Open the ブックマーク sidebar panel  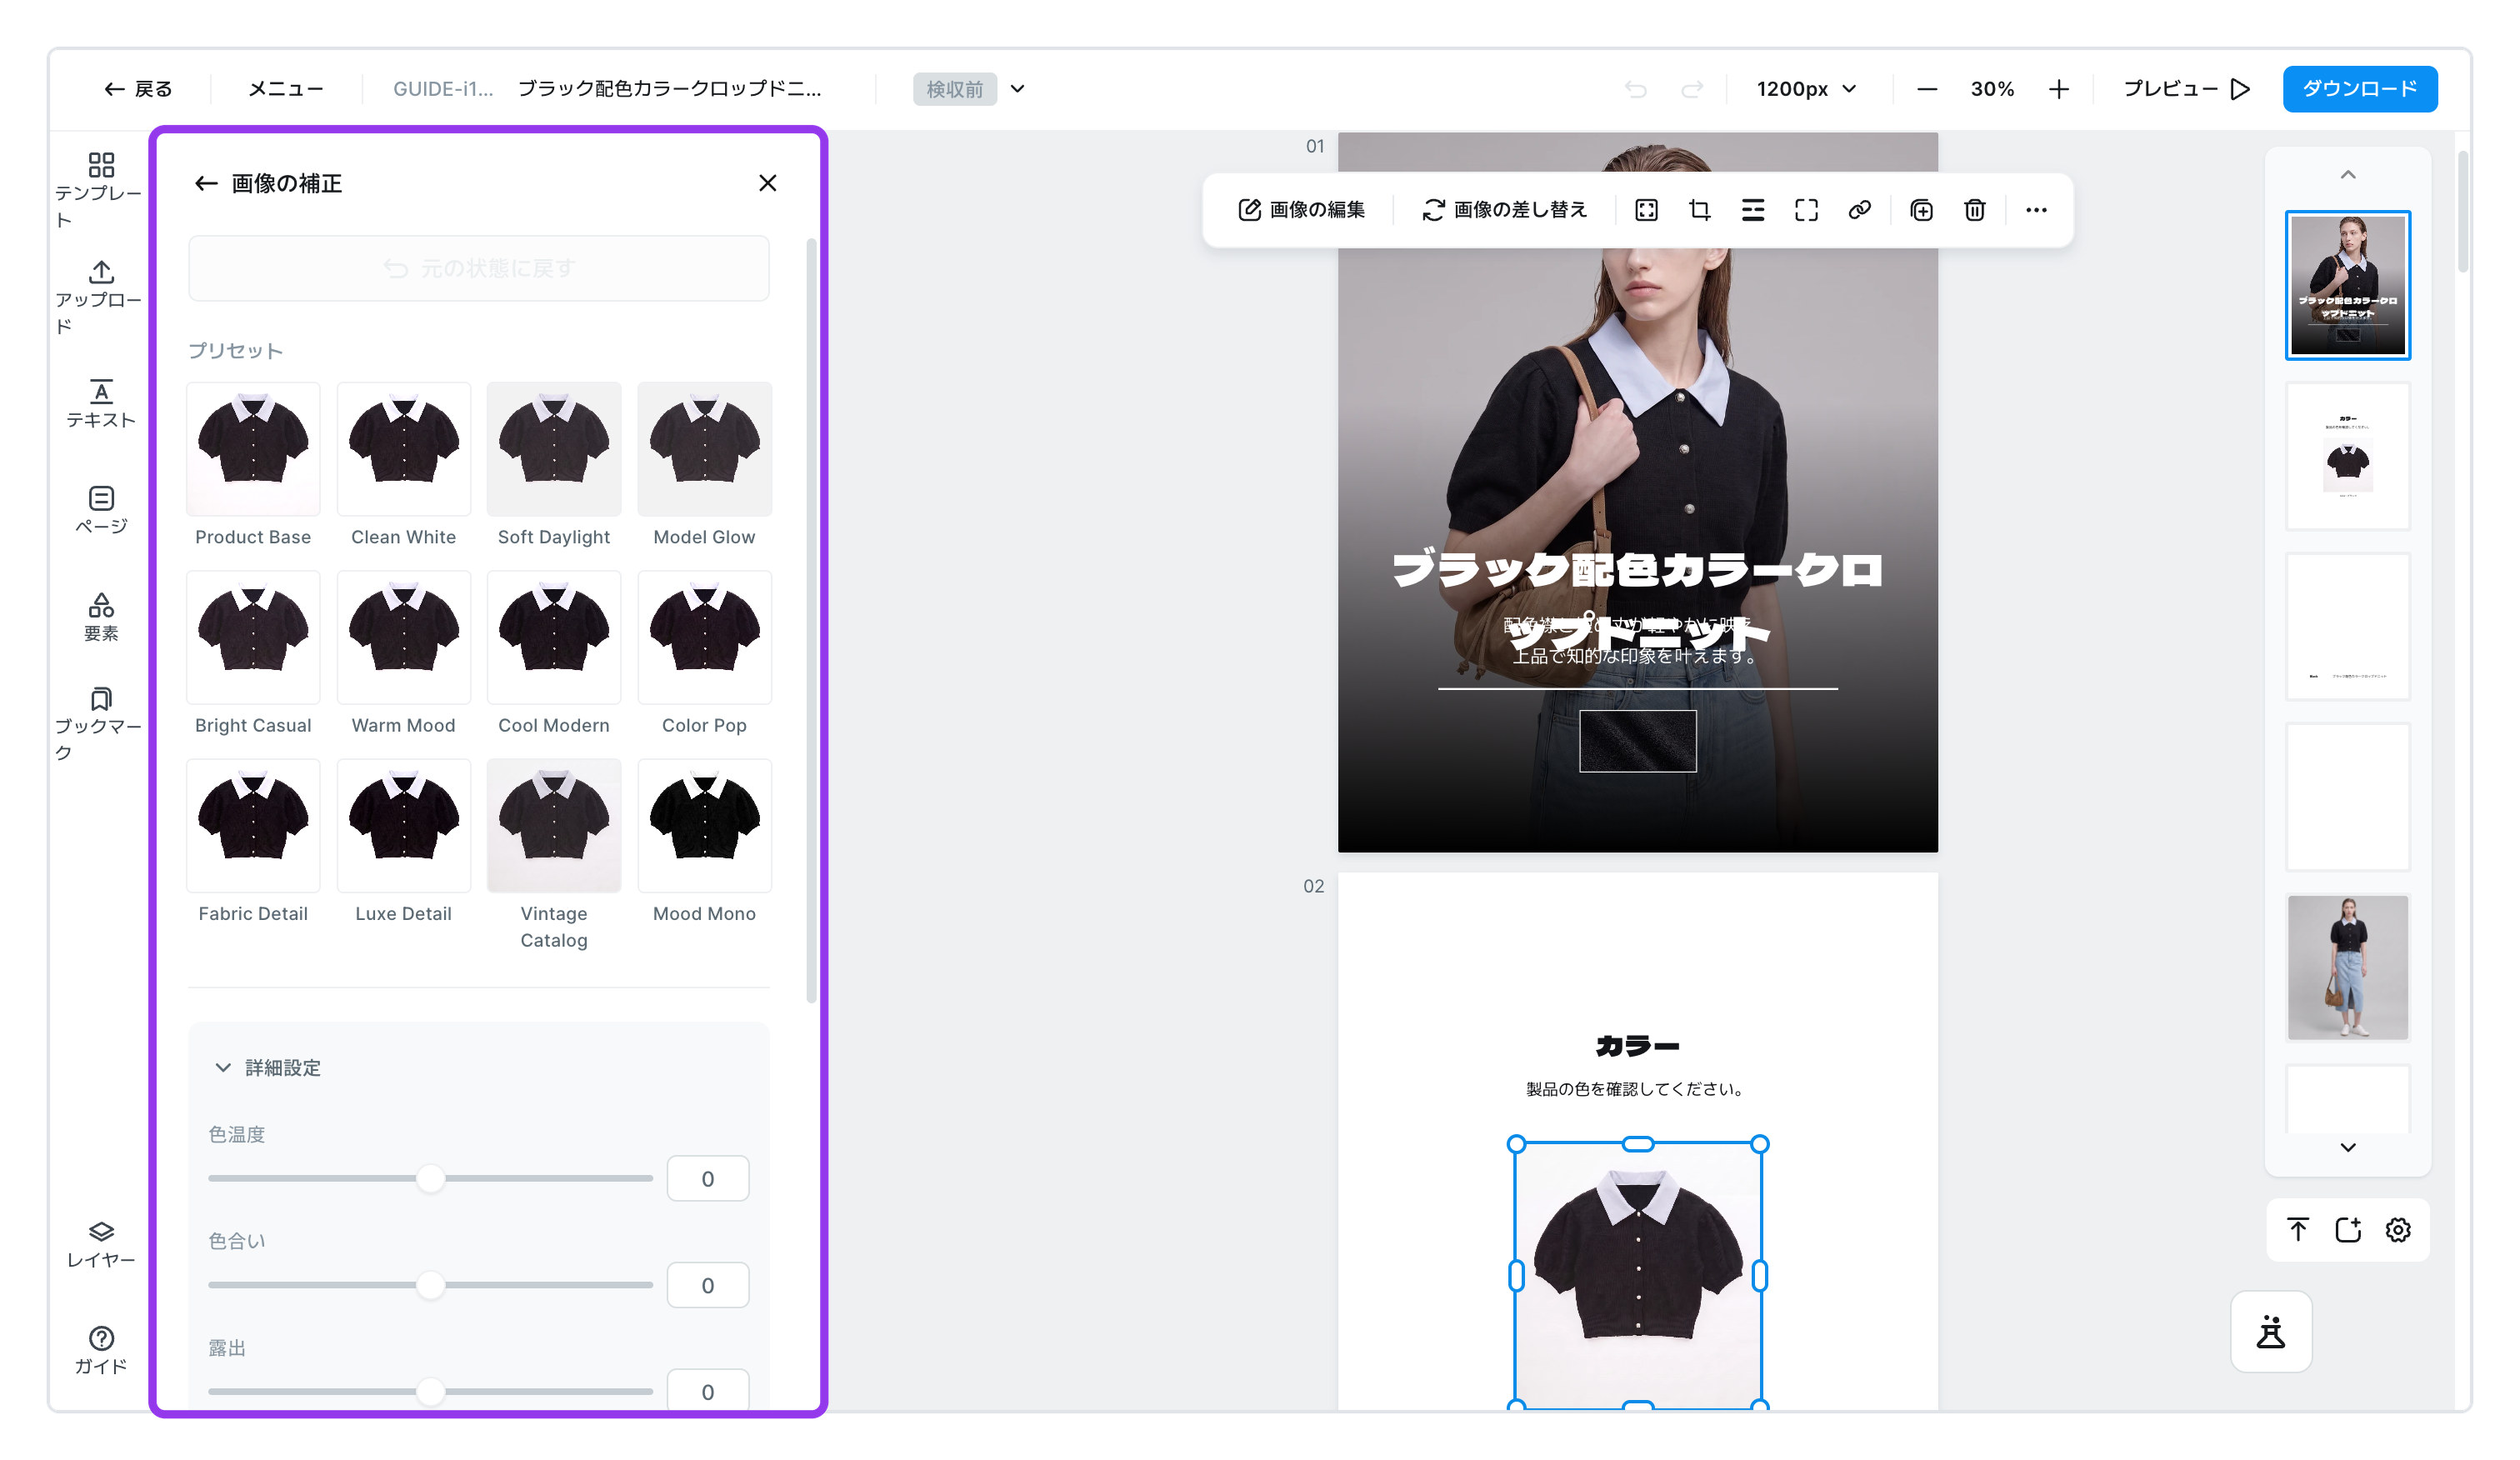(x=100, y=724)
